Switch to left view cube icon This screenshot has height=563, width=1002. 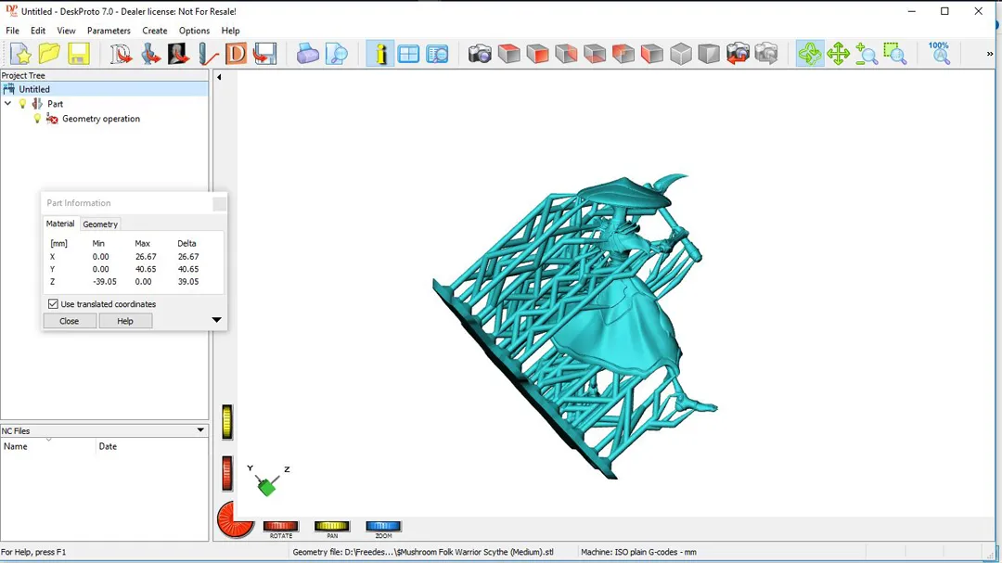(x=652, y=54)
